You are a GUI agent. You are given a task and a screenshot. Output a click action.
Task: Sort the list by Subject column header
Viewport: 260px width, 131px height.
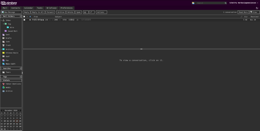[58, 17]
